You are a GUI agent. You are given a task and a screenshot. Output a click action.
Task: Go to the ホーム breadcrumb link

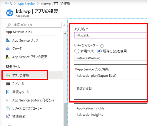pyautogui.click(x=8, y=4)
